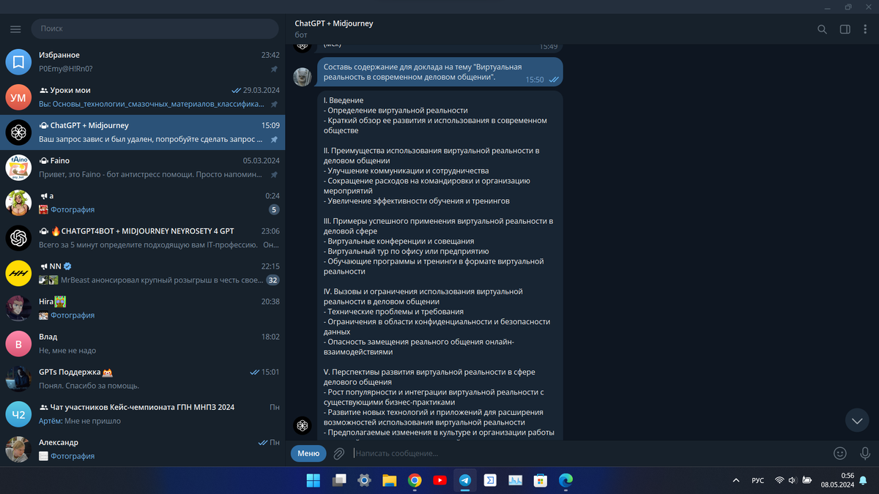Select the ChatGPT + Midjourney chat row
Viewport: 879px width, 494px height.
click(143, 132)
